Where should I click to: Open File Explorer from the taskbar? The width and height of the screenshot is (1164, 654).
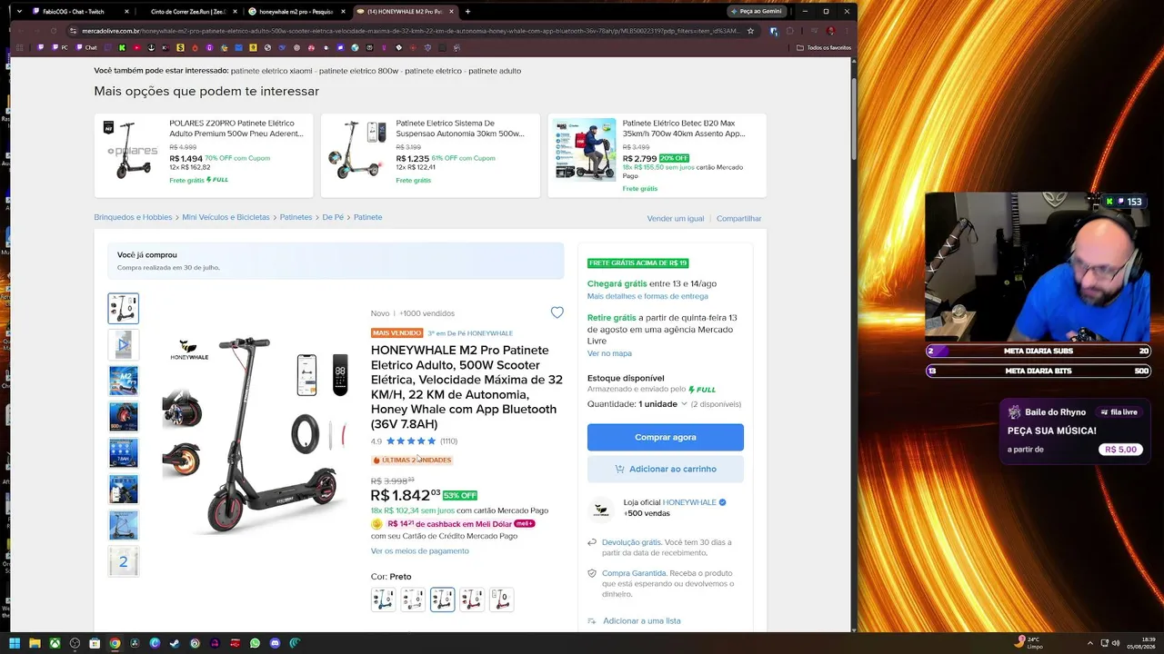pos(35,643)
